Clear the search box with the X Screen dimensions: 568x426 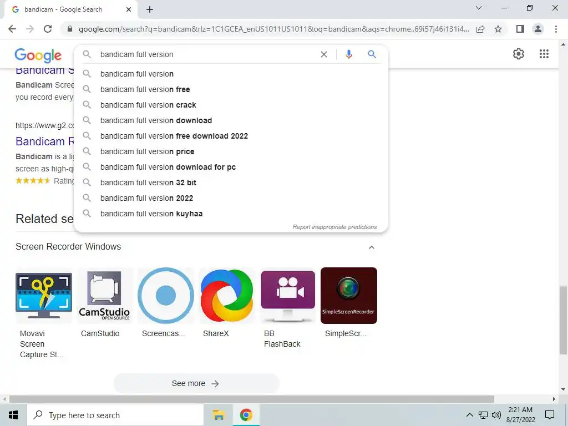coord(324,54)
